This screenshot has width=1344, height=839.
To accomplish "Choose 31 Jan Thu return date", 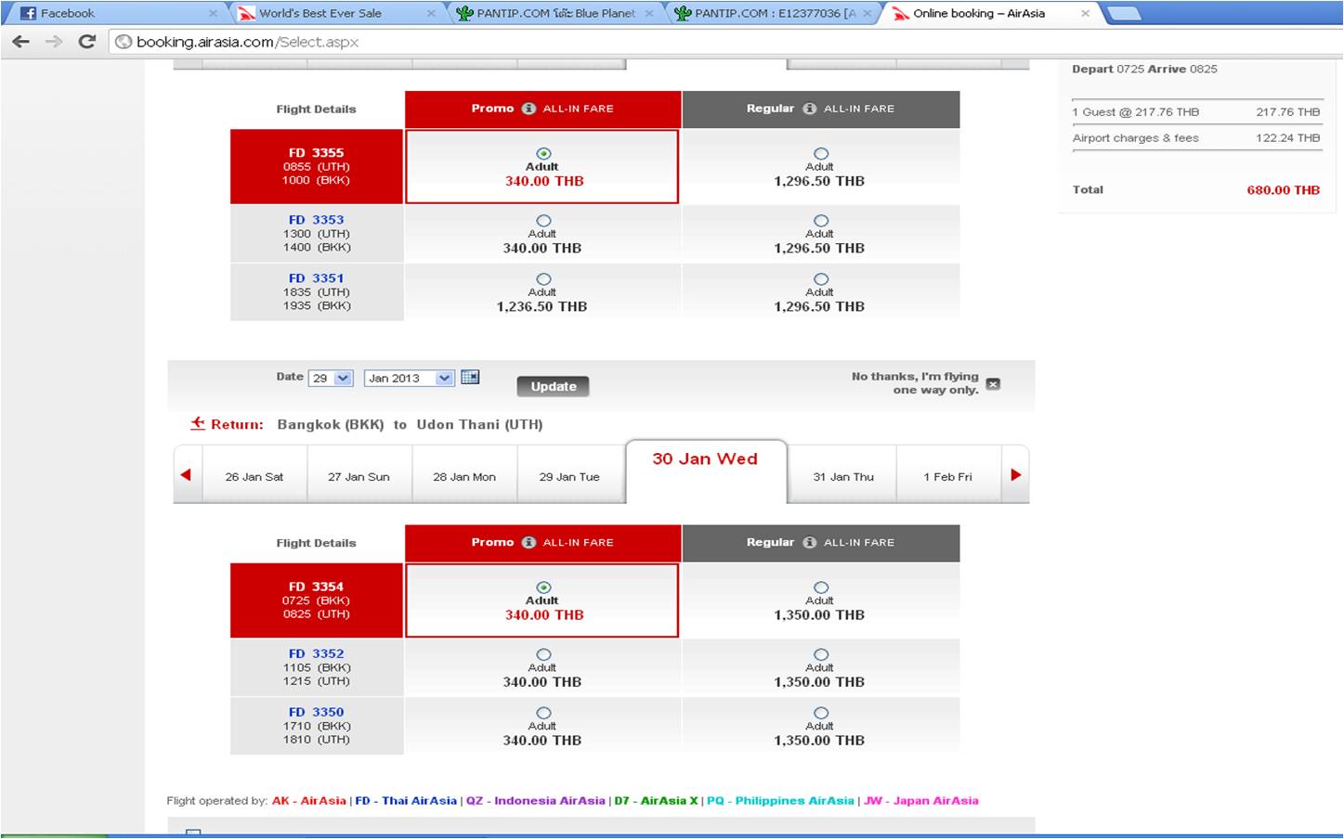I will point(843,476).
